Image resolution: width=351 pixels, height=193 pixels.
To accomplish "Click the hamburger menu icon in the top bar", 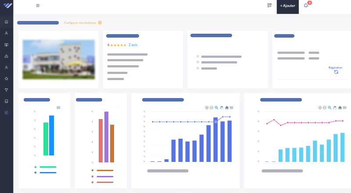I will 38,6.
